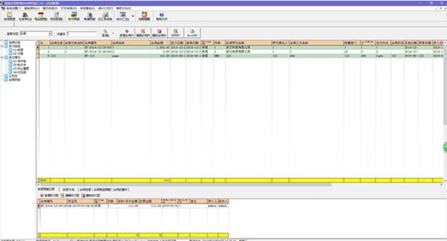The image size is (447, 241).
Task: Open the first menu in the menu bar
Action: coord(14,8)
